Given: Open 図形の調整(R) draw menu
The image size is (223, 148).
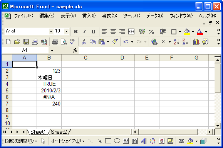Looking at the screenshot, I should pos(21,141).
